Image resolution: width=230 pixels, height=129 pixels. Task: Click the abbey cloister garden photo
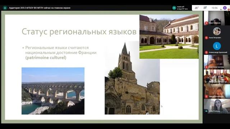(169, 37)
